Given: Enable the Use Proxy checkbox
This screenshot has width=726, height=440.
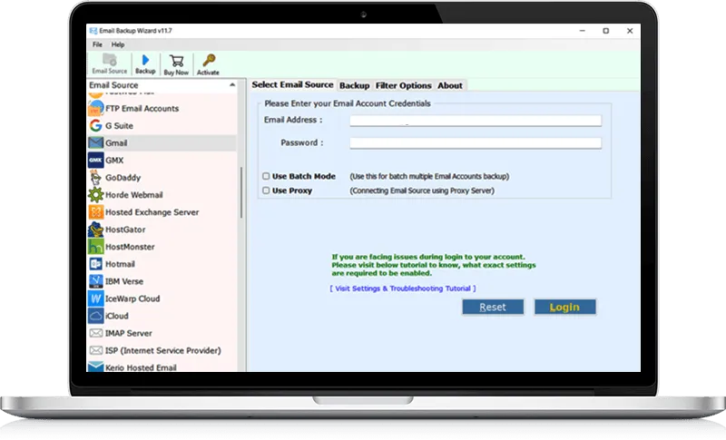Looking at the screenshot, I should (x=266, y=191).
